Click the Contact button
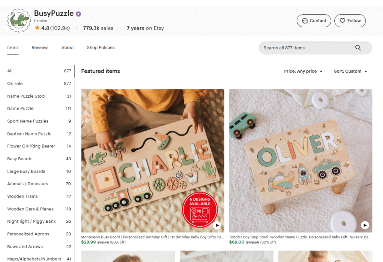Screen dimensions: 383x262 tap(314, 21)
